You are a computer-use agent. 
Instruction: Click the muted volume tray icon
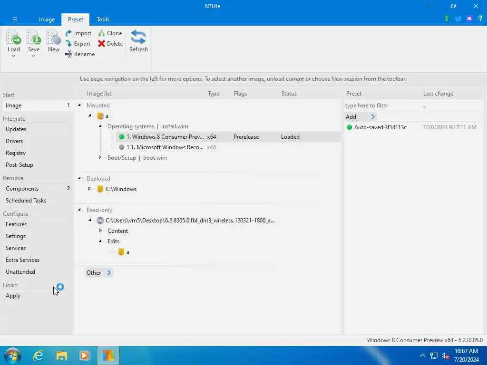pos(445,355)
